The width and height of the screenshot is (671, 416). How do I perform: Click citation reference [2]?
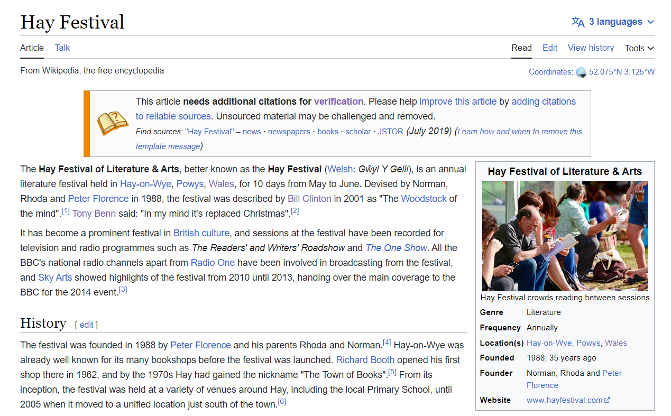pyautogui.click(x=295, y=210)
